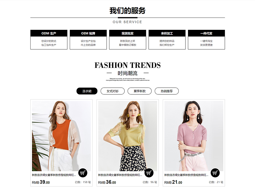Open the 夏季新款 category tab

click(x=140, y=91)
